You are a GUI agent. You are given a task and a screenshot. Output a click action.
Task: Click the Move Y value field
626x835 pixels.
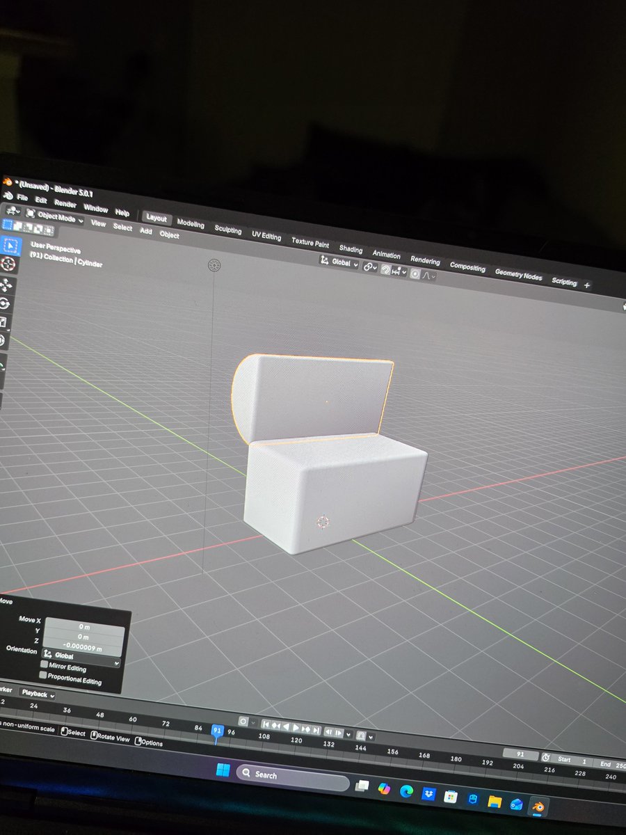84,637
